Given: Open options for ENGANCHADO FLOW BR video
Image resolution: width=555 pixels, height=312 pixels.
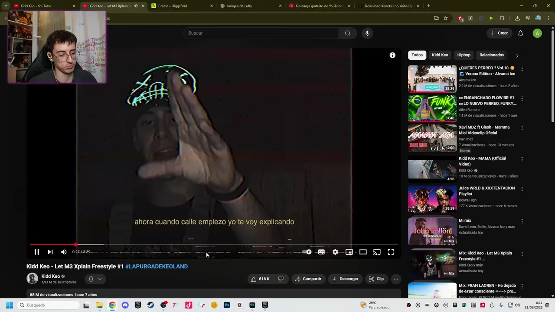Looking at the screenshot, I should tap(522, 98).
